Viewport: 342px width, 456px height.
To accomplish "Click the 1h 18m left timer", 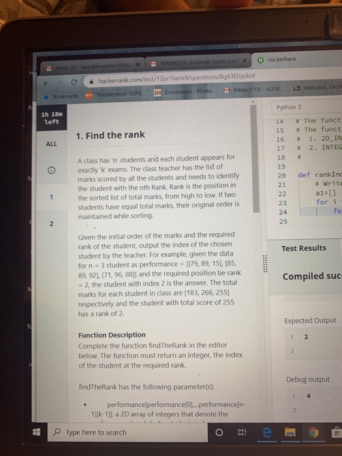I will click(x=51, y=118).
